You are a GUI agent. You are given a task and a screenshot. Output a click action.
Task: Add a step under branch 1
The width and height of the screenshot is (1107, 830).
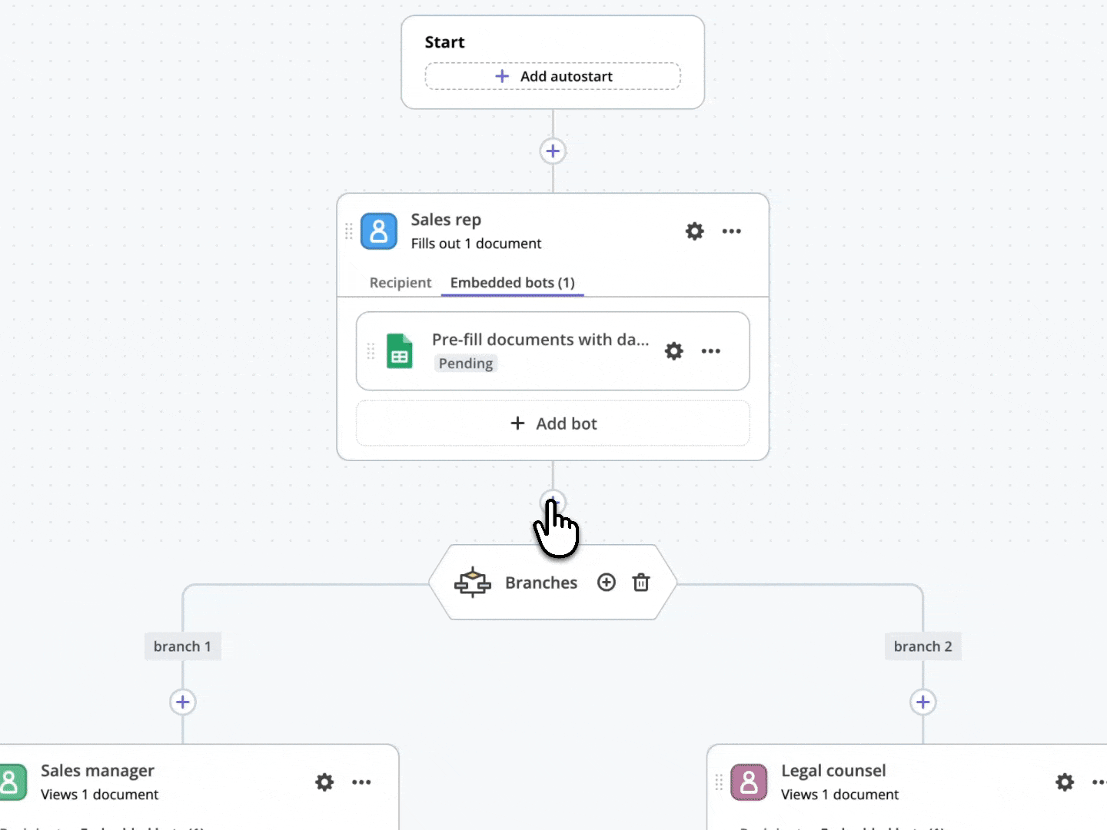182,702
